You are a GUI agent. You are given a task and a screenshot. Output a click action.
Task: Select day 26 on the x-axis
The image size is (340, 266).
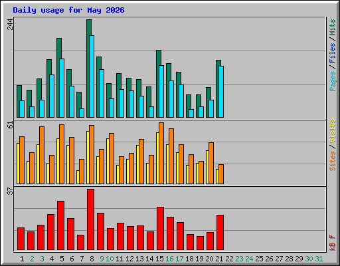tap(269, 259)
